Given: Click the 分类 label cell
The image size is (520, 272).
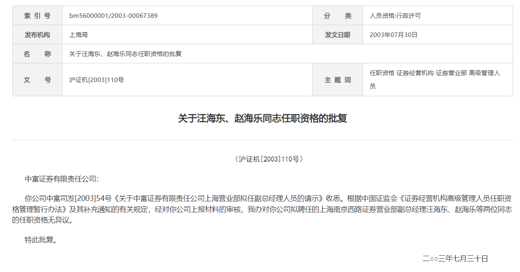Looking at the screenshot, I should [337, 16].
